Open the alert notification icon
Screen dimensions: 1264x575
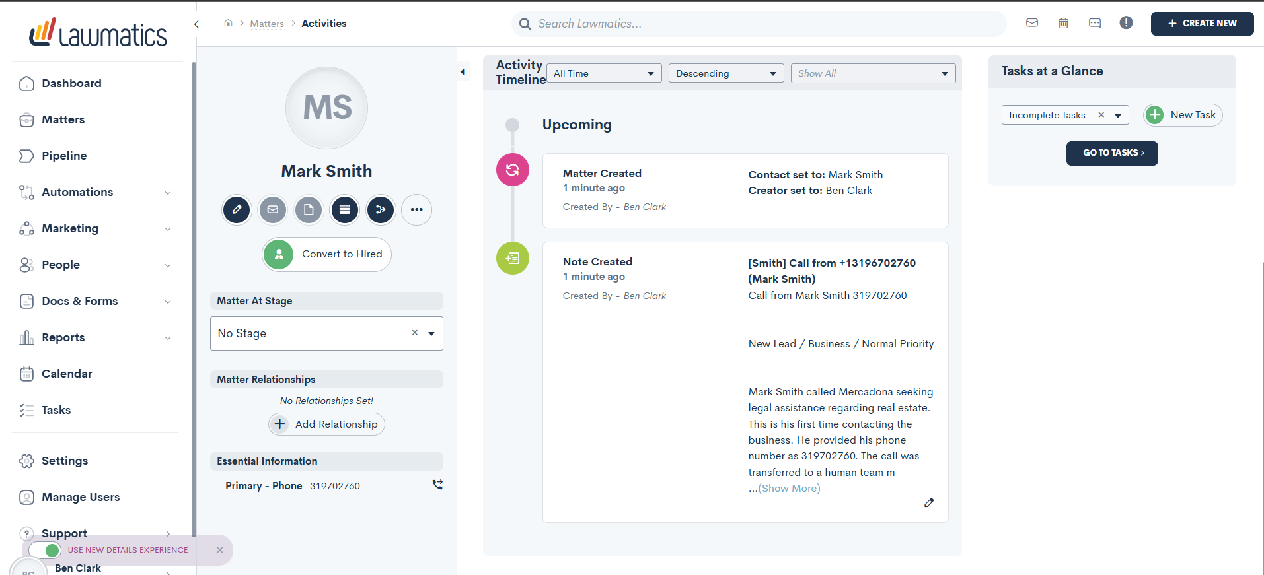tap(1127, 23)
